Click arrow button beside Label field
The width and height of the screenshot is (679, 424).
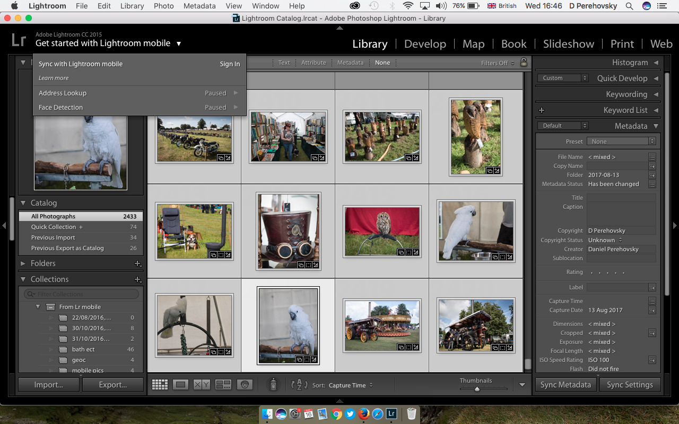(x=652, y=287)
